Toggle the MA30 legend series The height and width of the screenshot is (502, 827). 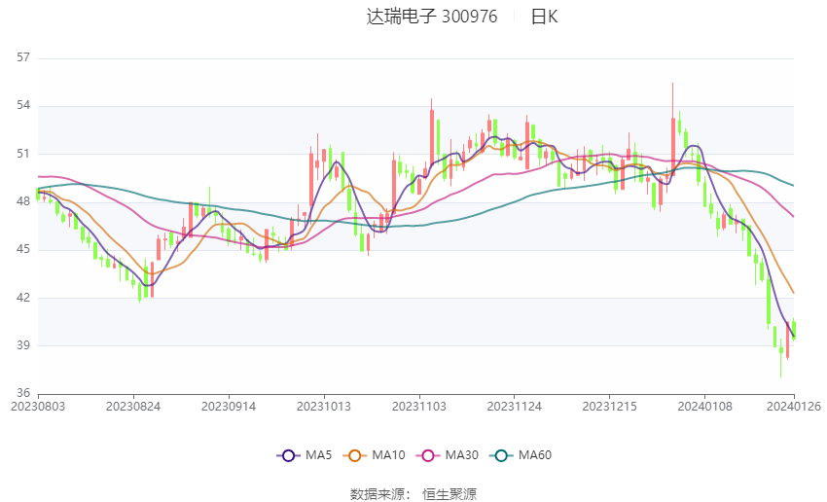click(x=448, y=455)
